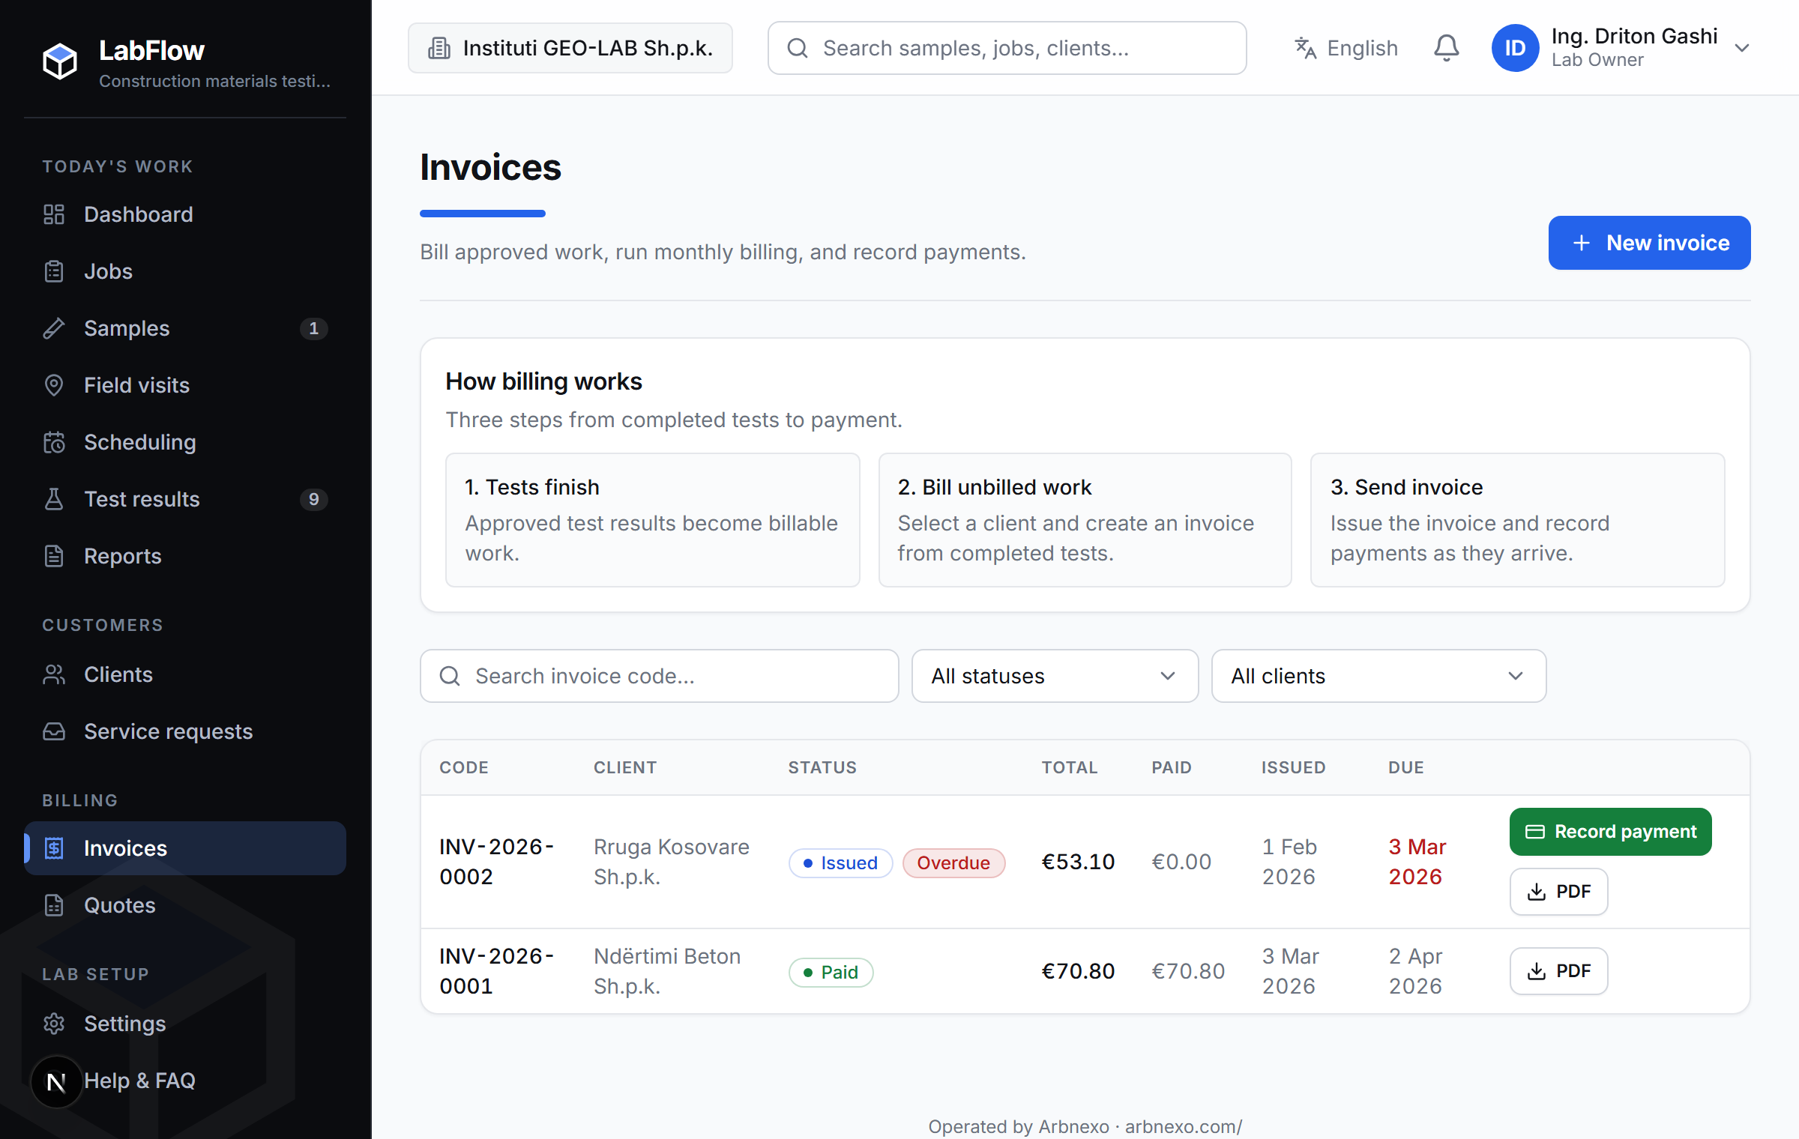Click the €53.10 total amount
Screen dimensions: 1799x1139
click(x=1078, y=862)
